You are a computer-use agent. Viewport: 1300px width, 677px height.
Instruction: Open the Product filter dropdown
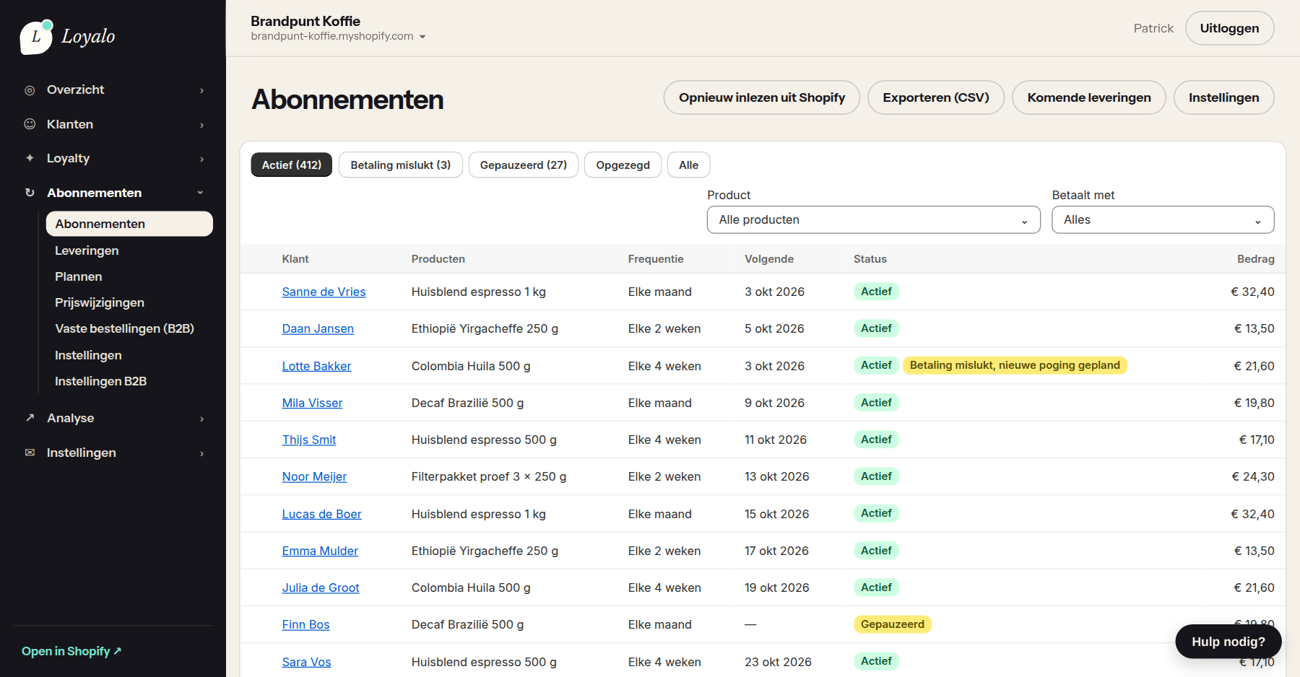pyautogui.click(x=873, y=219)
